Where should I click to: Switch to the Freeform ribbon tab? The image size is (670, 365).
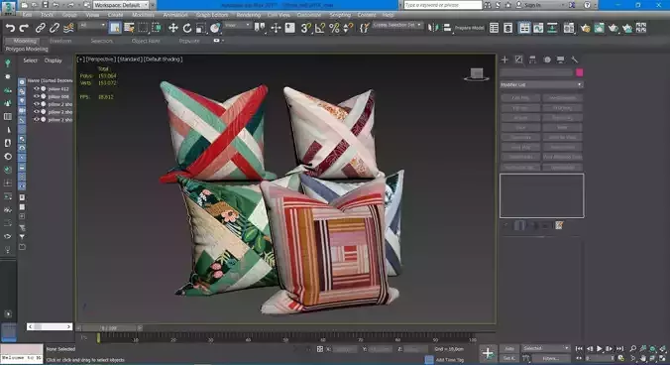tap(60, 41)
